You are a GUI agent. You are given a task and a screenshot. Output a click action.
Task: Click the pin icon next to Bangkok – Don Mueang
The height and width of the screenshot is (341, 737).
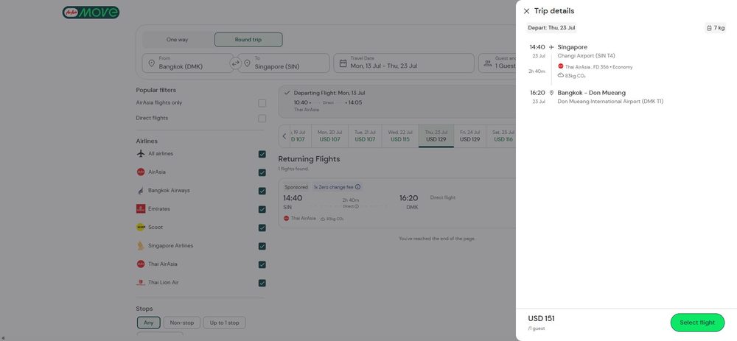[x=551, y=93]
